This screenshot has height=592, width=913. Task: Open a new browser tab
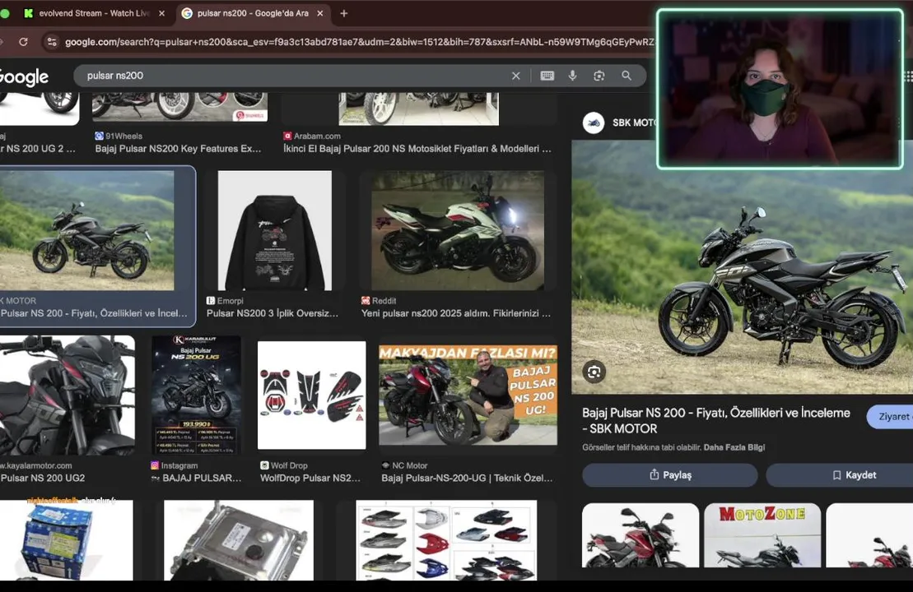[x=344, y=13]
